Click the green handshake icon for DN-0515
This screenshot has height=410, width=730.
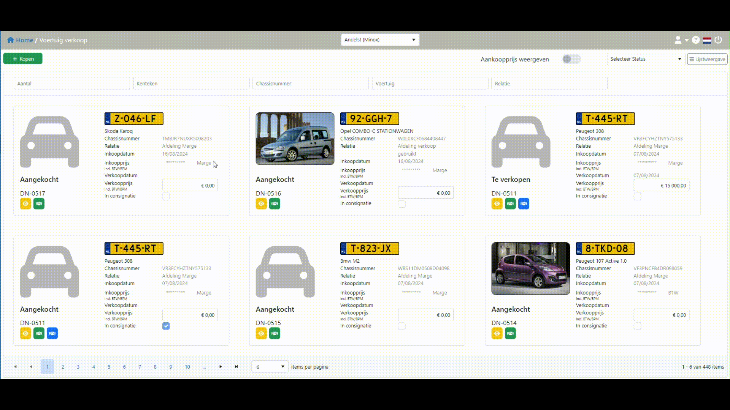click(275, 334)
